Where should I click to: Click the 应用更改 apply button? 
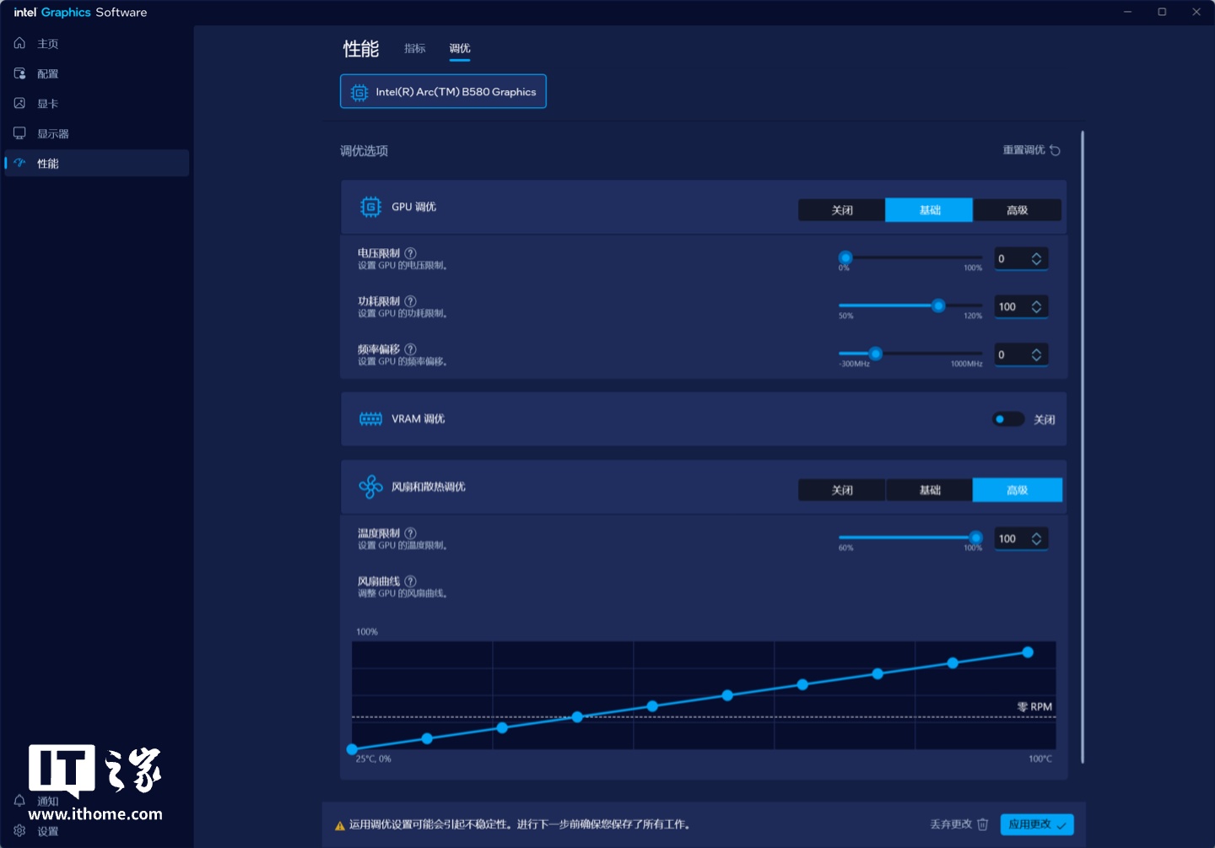click(x=1036, y=824)
